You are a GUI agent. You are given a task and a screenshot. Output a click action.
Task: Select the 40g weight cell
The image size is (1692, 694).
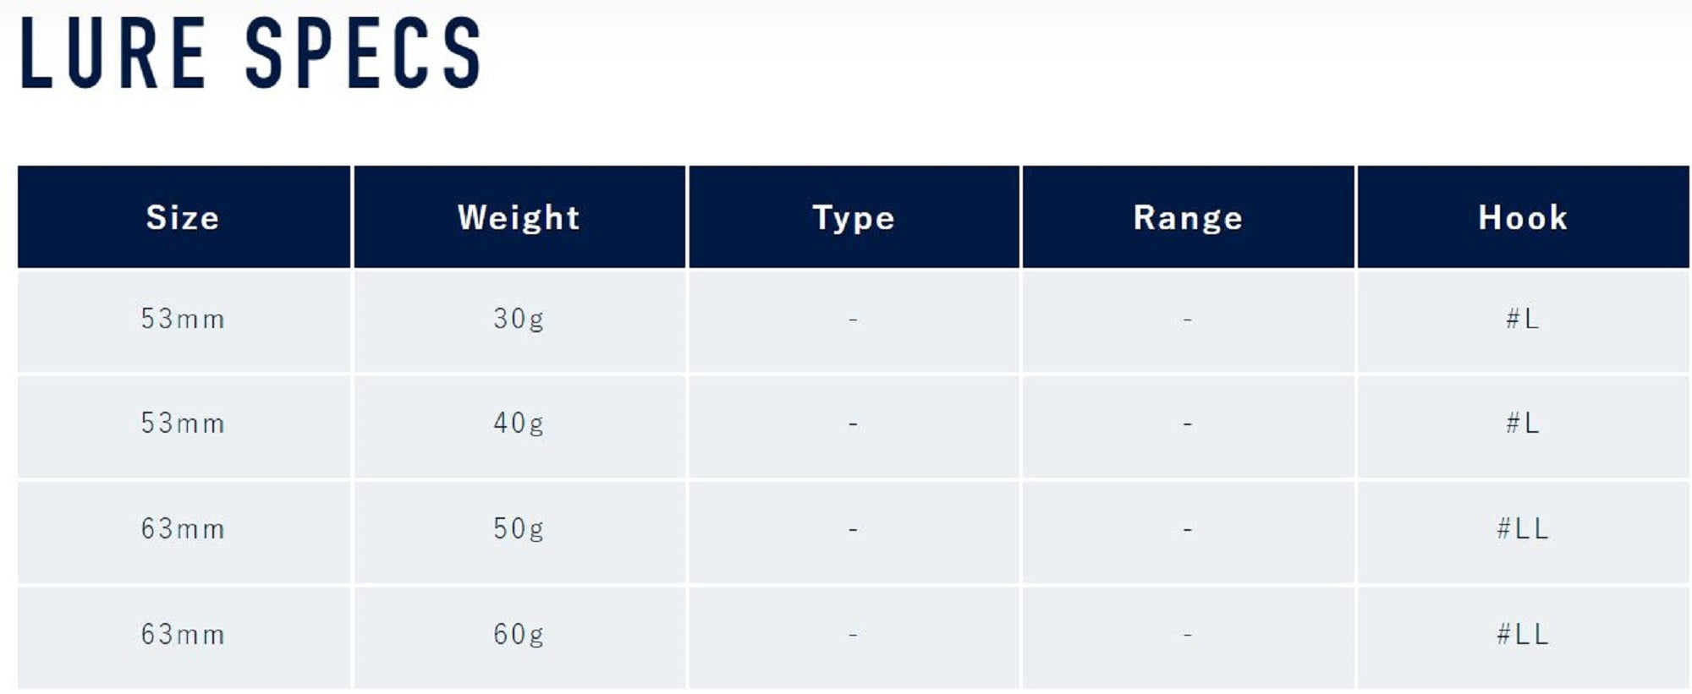(x=519, y=423)
